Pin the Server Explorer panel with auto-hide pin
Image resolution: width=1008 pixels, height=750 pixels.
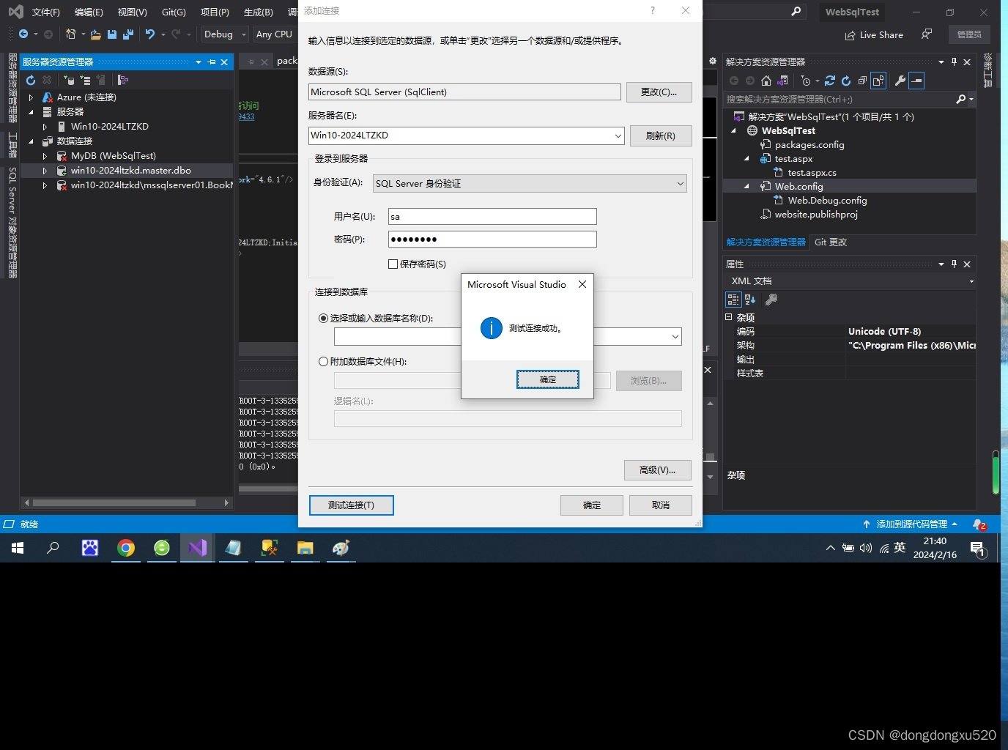(212, 62)
